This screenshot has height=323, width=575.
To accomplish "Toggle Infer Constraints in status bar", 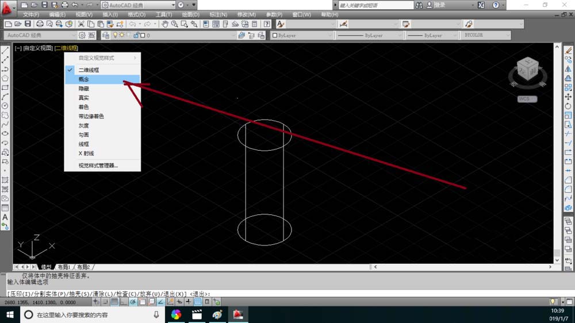I will [95, 302].
